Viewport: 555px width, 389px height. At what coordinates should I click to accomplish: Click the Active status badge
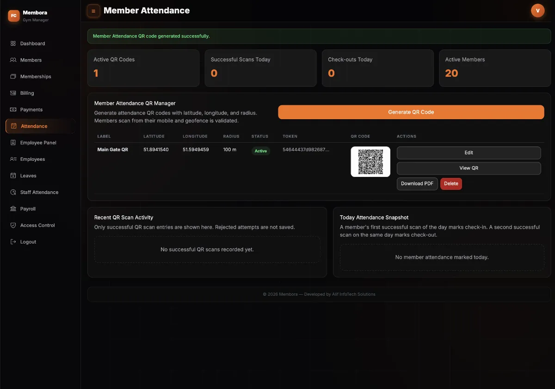261,151
